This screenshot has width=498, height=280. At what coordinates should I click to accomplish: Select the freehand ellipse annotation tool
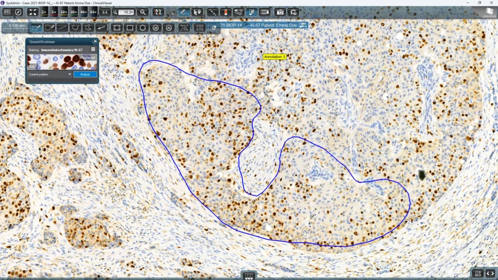(x=49, y=28)
